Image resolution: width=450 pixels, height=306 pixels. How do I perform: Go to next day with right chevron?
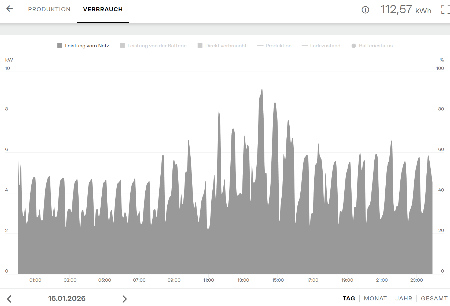coord(124,299)
